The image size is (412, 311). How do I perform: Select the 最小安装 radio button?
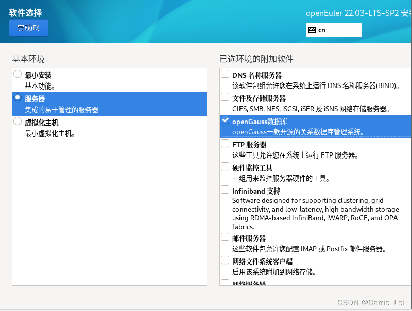coord(18,74)
